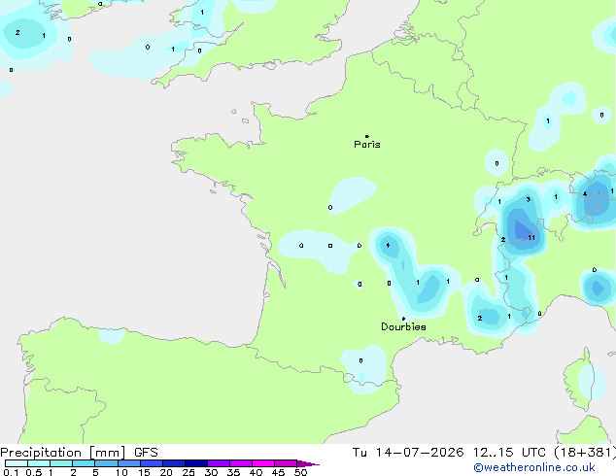Pick legend swatch between 45 and 50
Viewport: 616px width, 476px height.
tap(286, 463)
